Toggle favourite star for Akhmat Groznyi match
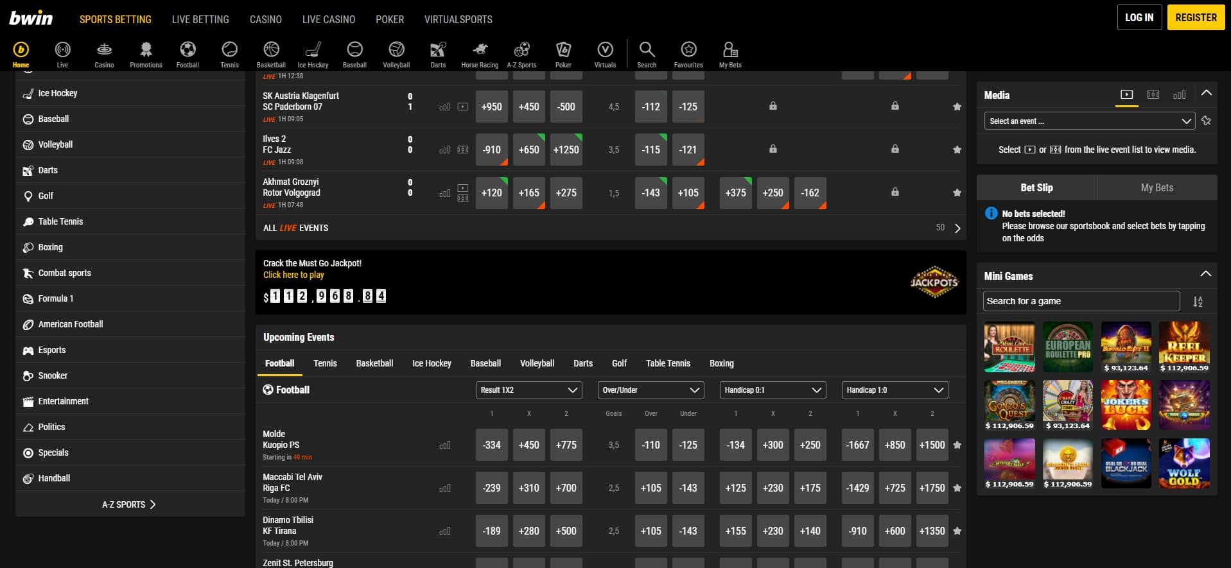This screenshot has width=1231, height=568. [x=957, y=193]
